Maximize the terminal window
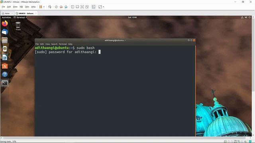The height and width of the screenshot is (143, 255). point(191,41)
